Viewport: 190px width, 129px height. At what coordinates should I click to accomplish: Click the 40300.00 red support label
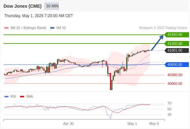175,75
